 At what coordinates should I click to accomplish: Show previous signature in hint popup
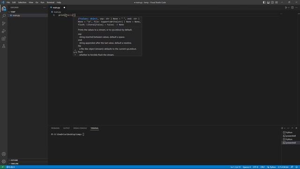coord(75,50)
